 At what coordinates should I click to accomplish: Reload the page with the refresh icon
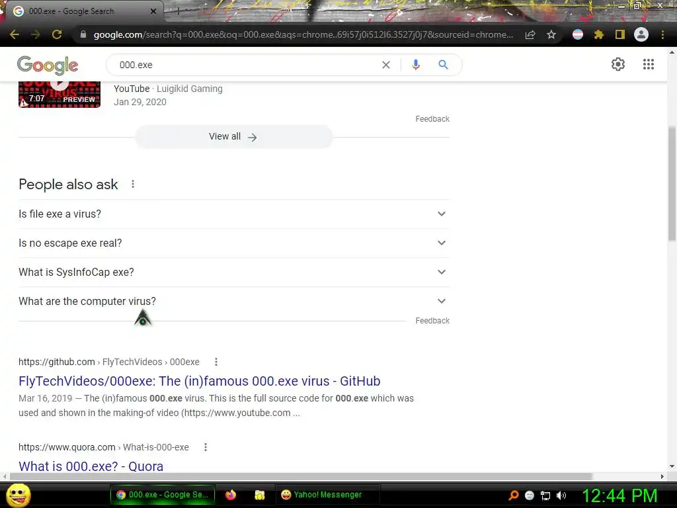click(57, 34)
